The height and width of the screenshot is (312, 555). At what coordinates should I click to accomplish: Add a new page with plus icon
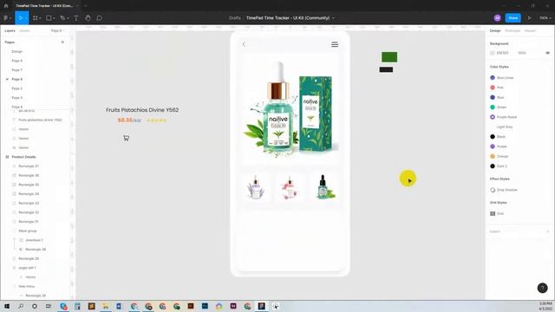coord(62,42)
